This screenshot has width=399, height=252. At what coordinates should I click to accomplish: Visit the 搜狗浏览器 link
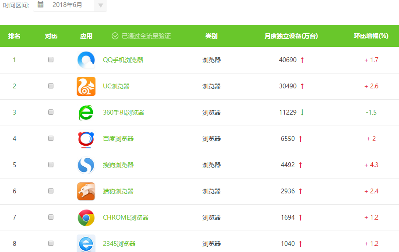[118, 165]
